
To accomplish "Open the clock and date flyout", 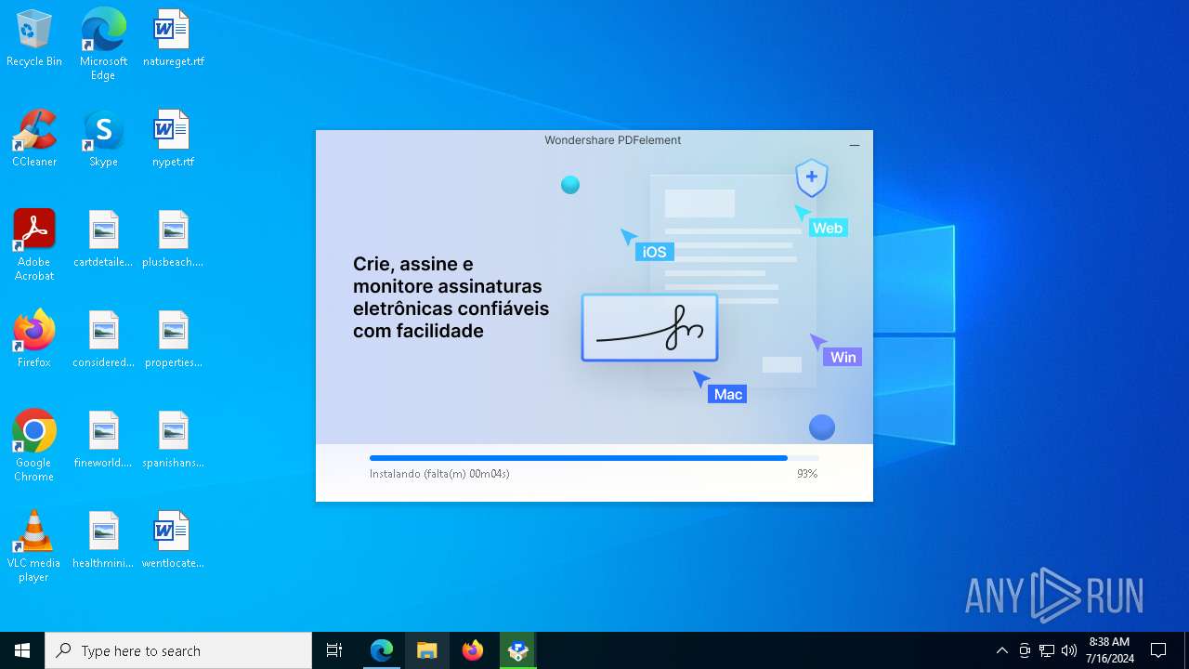I will coord(1109,650).
